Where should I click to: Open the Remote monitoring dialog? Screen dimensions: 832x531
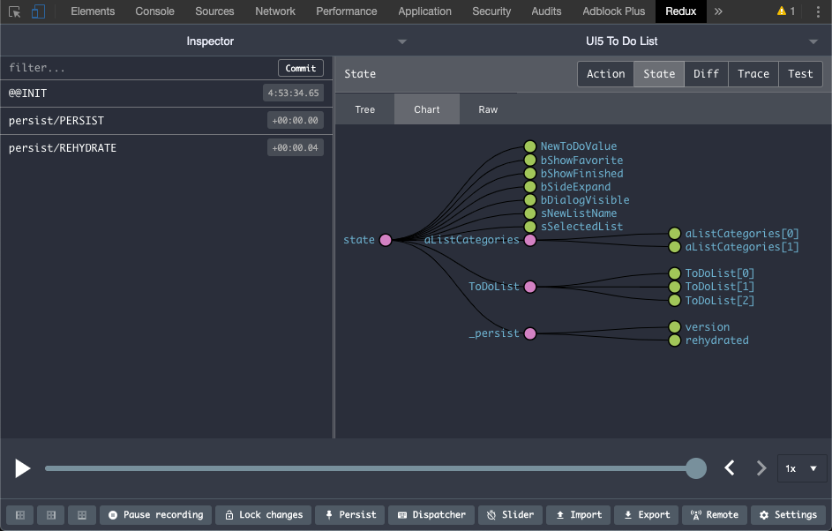[714, 514]
